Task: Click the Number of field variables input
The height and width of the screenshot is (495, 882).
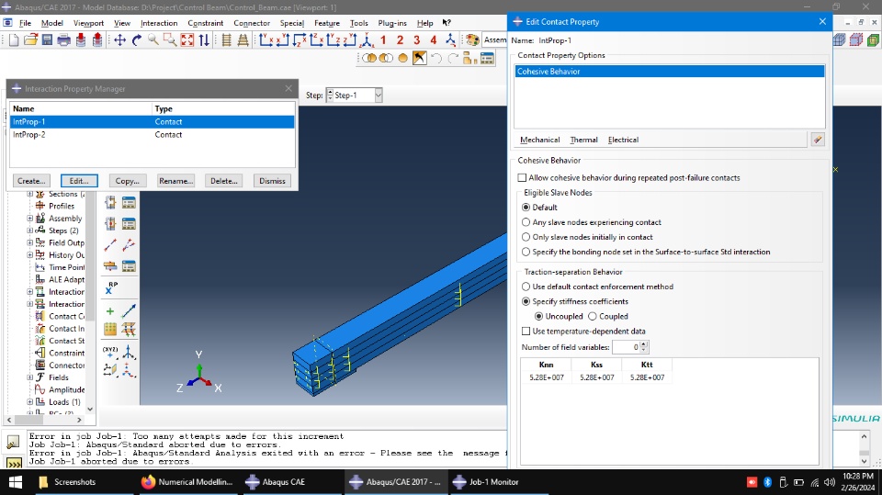Action: (626, 347)
